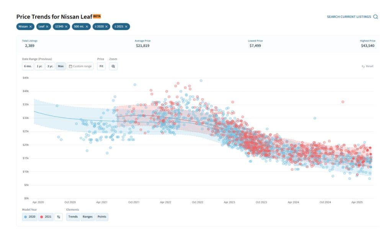Screen dimensions: 392x244
Task: Open the Custom range calendar picker
Action: point(80,66)
